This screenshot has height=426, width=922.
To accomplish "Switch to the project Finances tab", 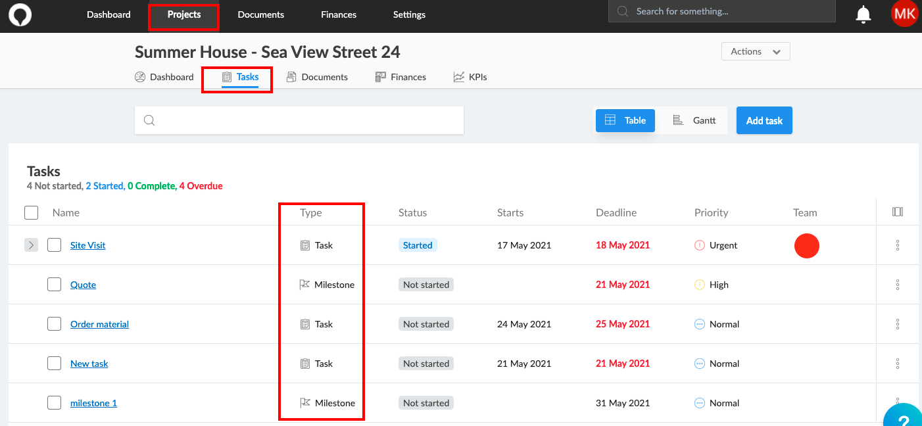I will tap(400, 77).
